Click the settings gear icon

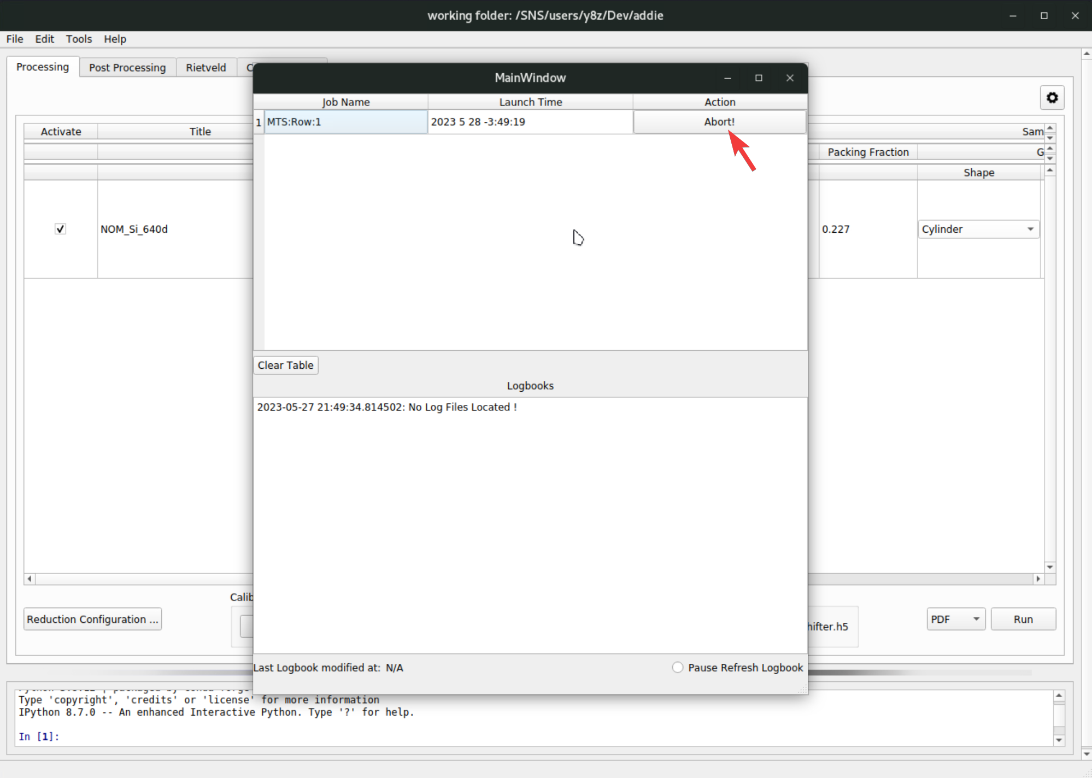tap(1052, 98)
